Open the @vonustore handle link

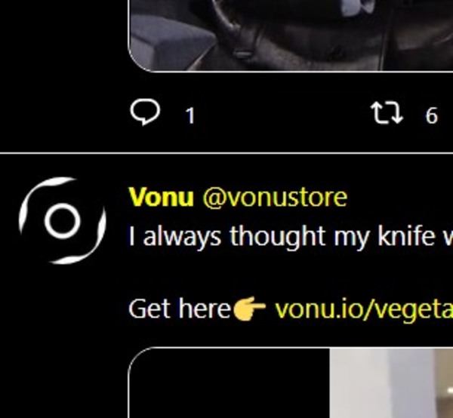[275, 198]
